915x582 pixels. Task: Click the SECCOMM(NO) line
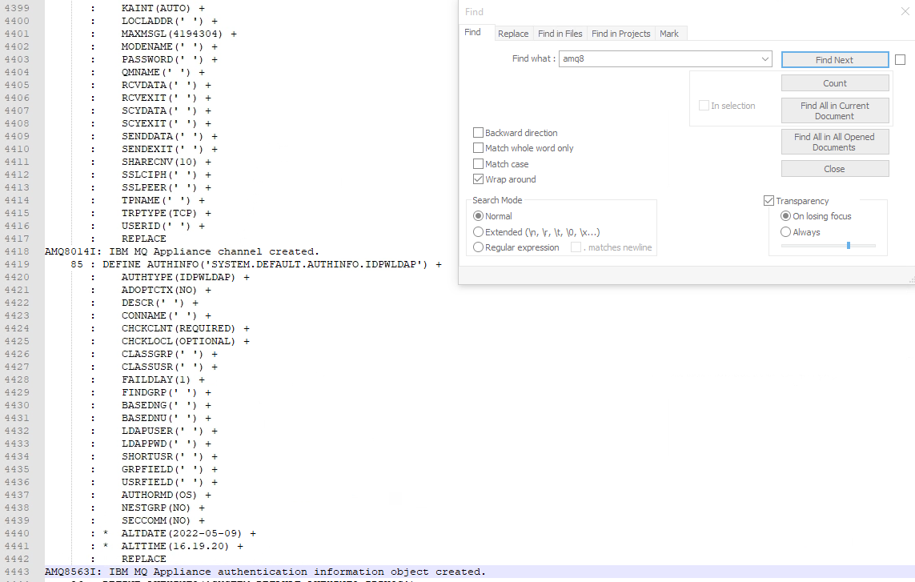tap(163, 520)
